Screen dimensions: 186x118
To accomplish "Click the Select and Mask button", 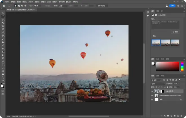I will [102, 6].
